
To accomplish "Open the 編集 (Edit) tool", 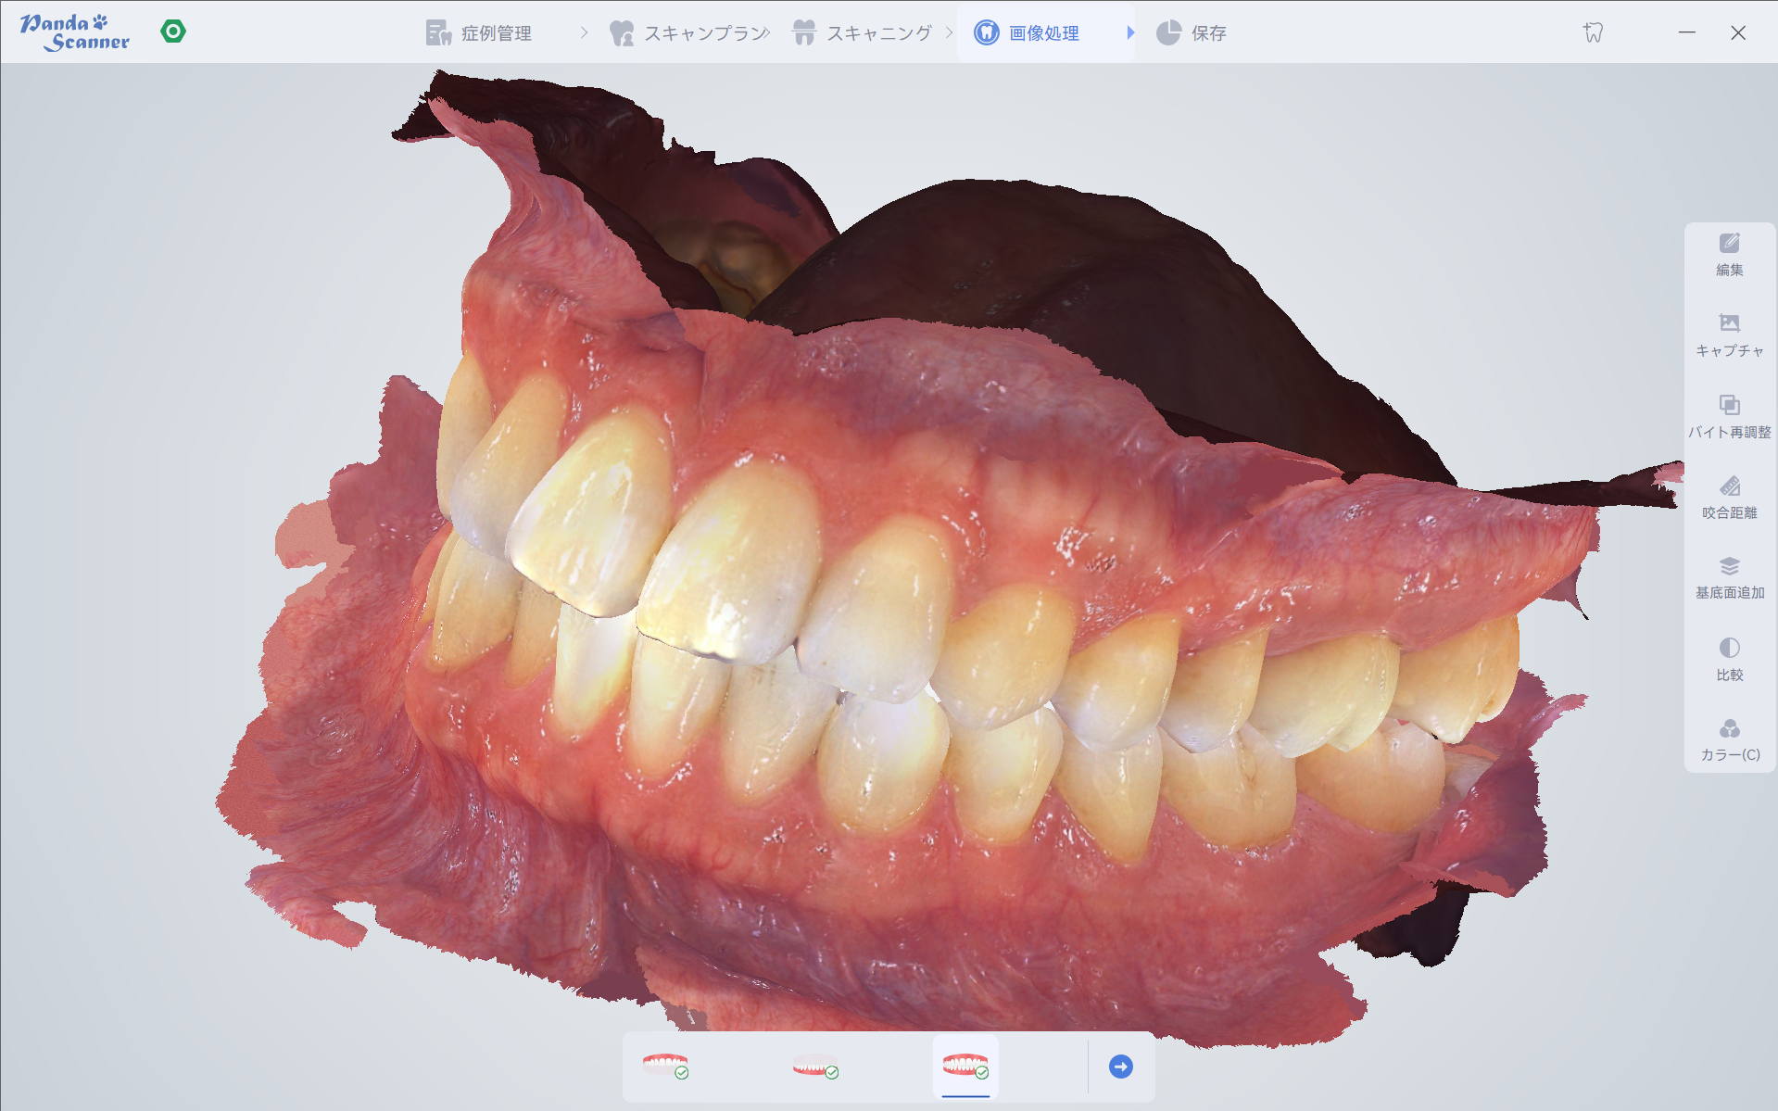I will [x=1729, y=254].
